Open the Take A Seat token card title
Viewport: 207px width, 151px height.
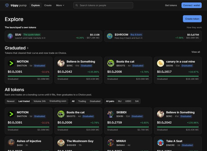coord(174,141)
